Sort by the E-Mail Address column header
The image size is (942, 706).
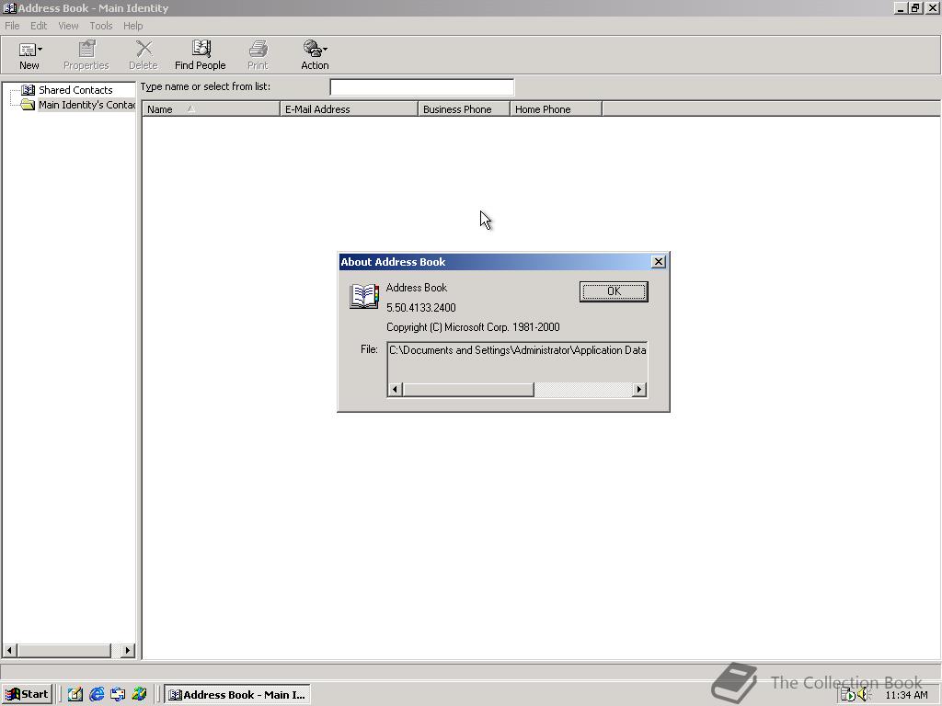click(x=349, y=109)
